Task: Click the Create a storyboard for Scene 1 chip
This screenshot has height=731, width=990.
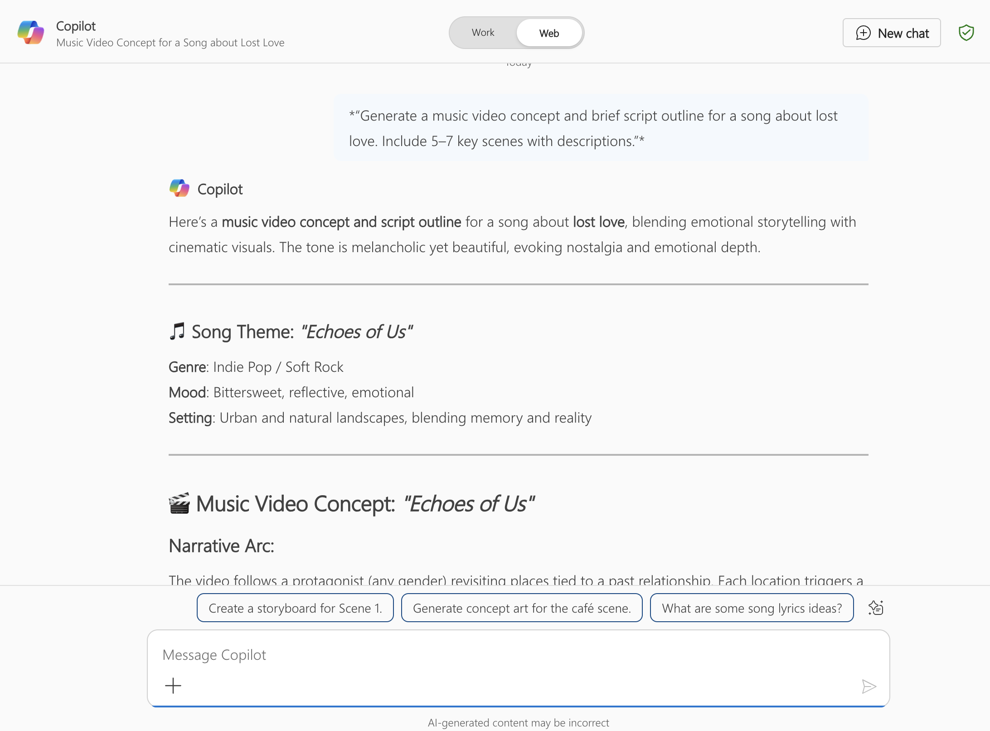Action: tap(295, 608)
